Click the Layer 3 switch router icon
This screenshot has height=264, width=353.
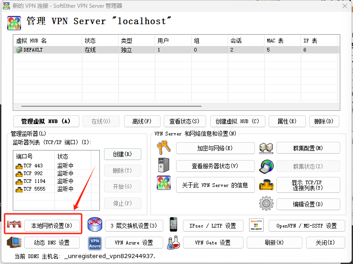coord(95,224)
